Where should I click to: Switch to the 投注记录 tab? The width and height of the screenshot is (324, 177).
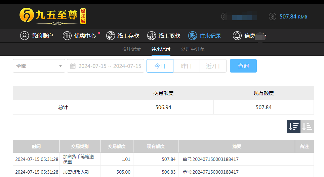(x=131, y=49)
